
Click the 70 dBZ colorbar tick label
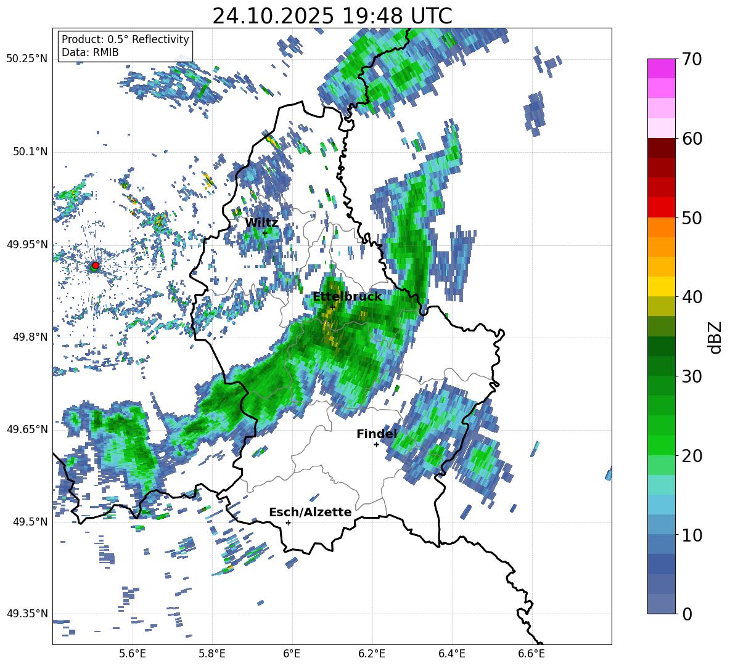[692, 59]
